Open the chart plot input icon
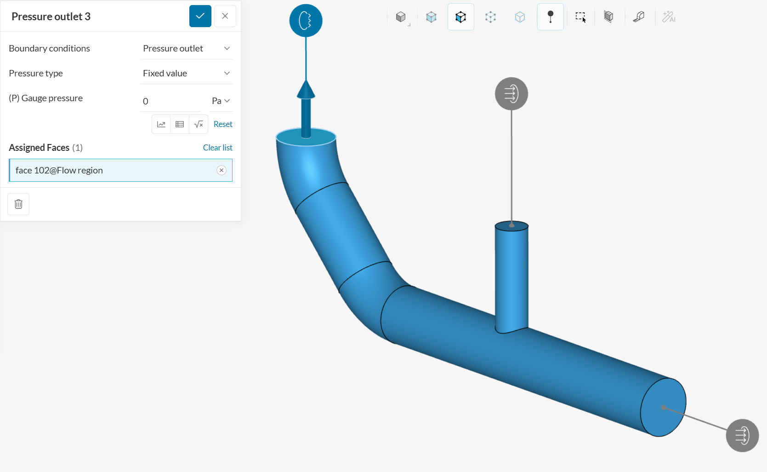 (161, 124)
